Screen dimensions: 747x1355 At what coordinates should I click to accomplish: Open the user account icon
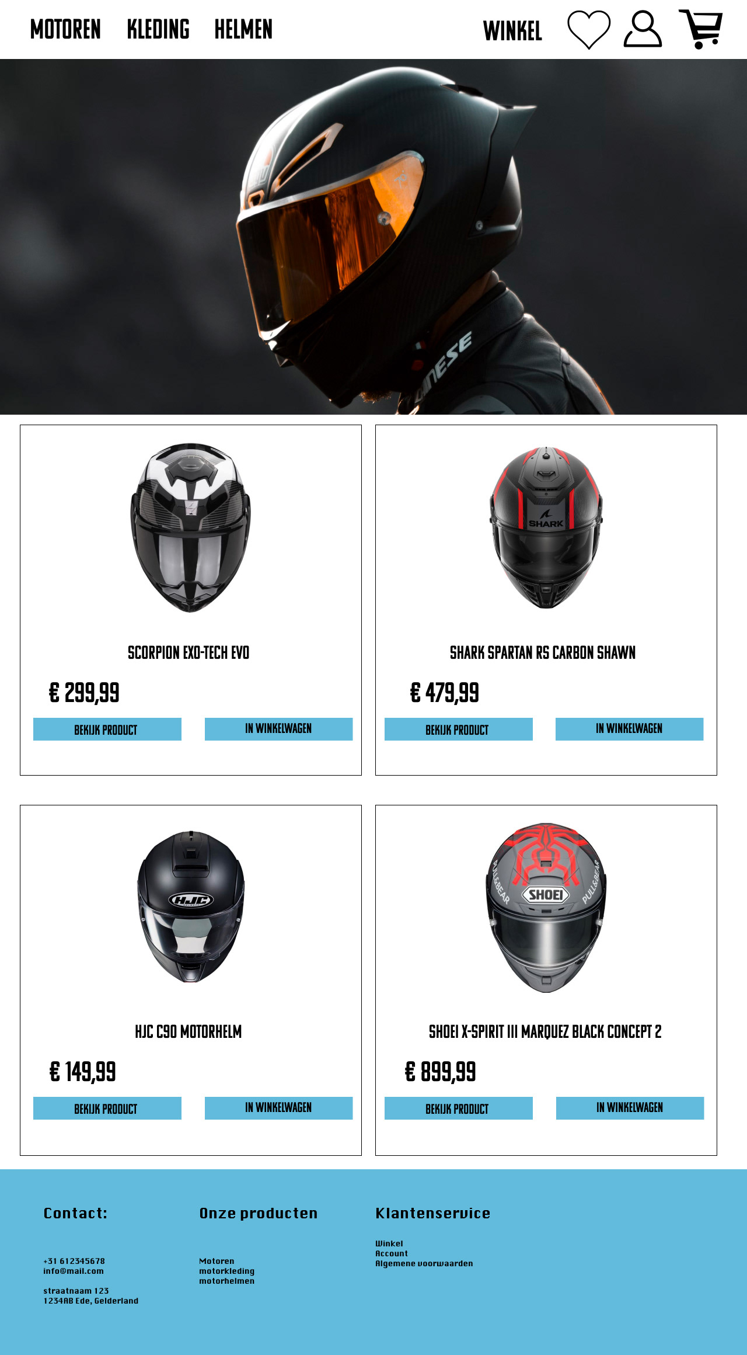click(643, 29)
